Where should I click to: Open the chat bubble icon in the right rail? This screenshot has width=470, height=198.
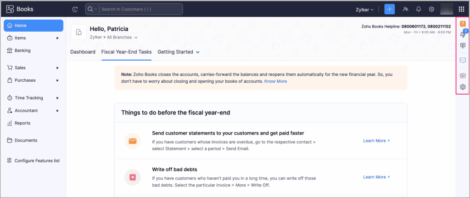point(463,60)
